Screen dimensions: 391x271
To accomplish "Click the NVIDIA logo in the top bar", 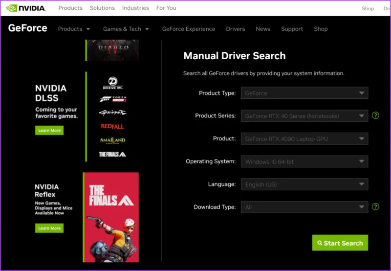I will (26, 8).
